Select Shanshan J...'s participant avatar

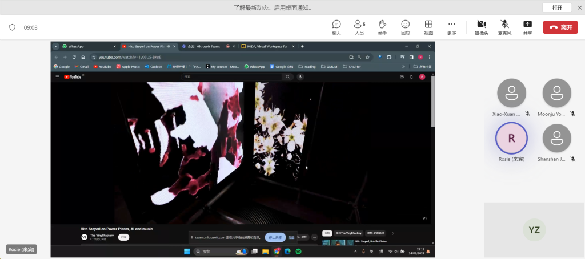coord(556,138)
